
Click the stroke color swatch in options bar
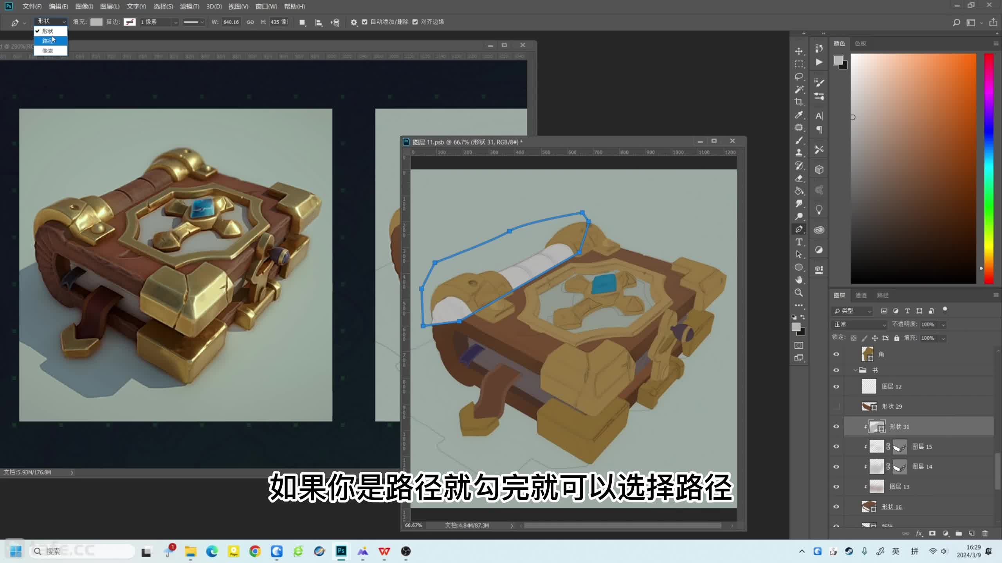[130, 22]
